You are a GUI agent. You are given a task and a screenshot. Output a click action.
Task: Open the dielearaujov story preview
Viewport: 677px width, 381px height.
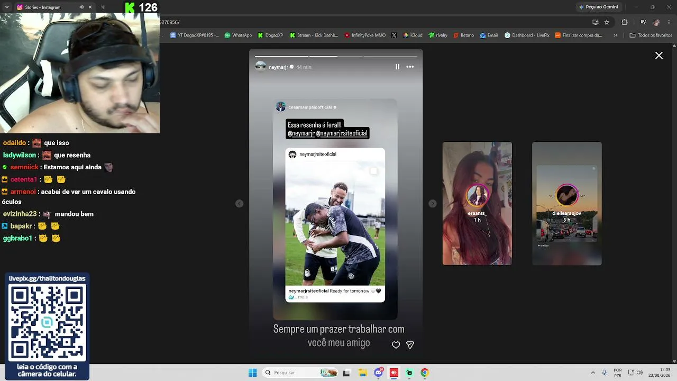coord(567,204)
